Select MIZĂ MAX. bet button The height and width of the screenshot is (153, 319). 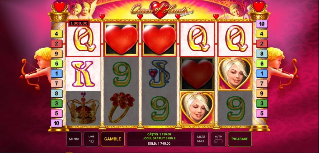point(201,139)
